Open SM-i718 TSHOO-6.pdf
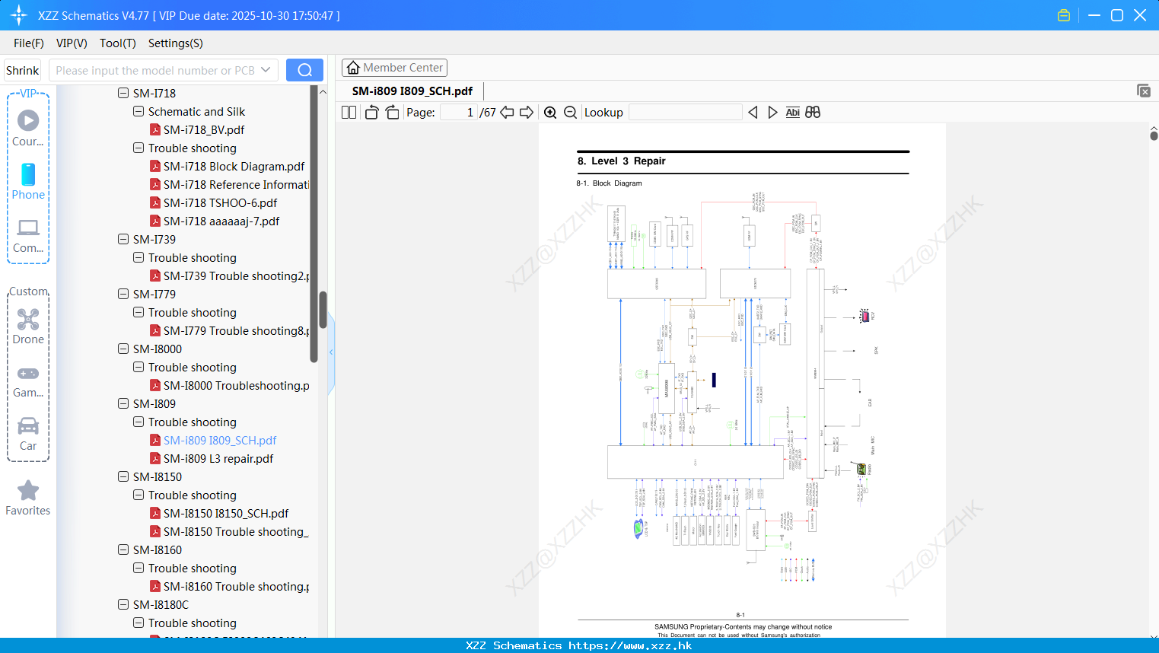Image resolution: width=1159 pixels, height=653 pixels. [220, 202]
